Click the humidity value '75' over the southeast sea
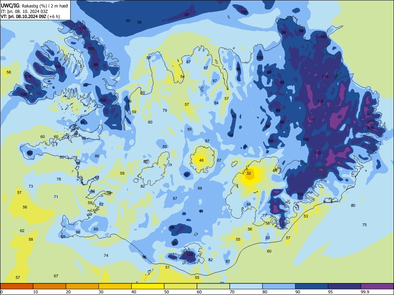The image size is (394, 295). [x=364, y=225]
